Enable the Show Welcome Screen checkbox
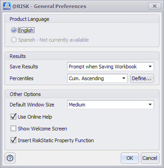Screen dimensions: 164x168 [13, 129]
